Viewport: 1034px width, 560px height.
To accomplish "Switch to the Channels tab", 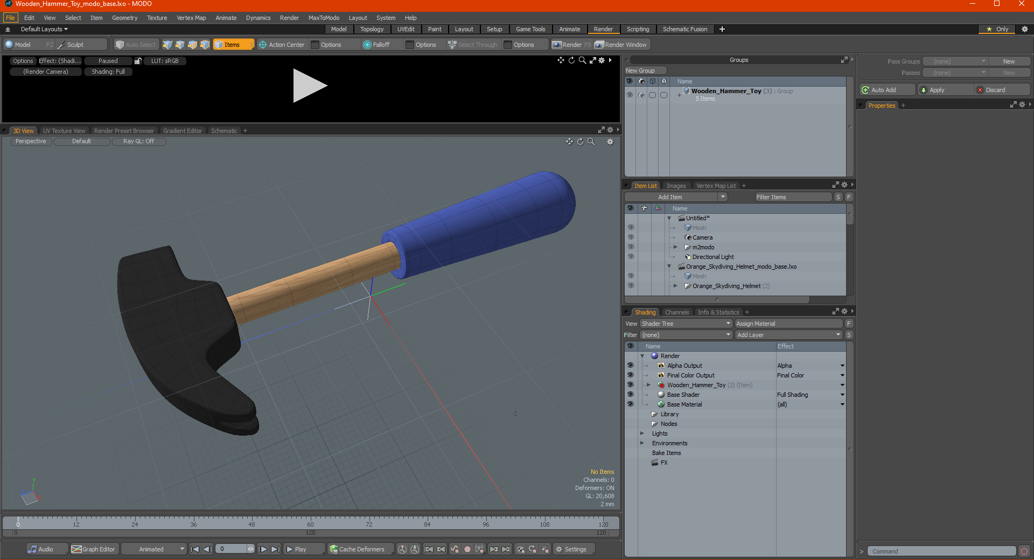I will [676, 312].
